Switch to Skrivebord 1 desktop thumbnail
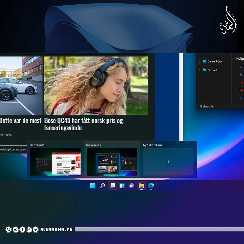This screenshot has height=244, width=244. 55,162
